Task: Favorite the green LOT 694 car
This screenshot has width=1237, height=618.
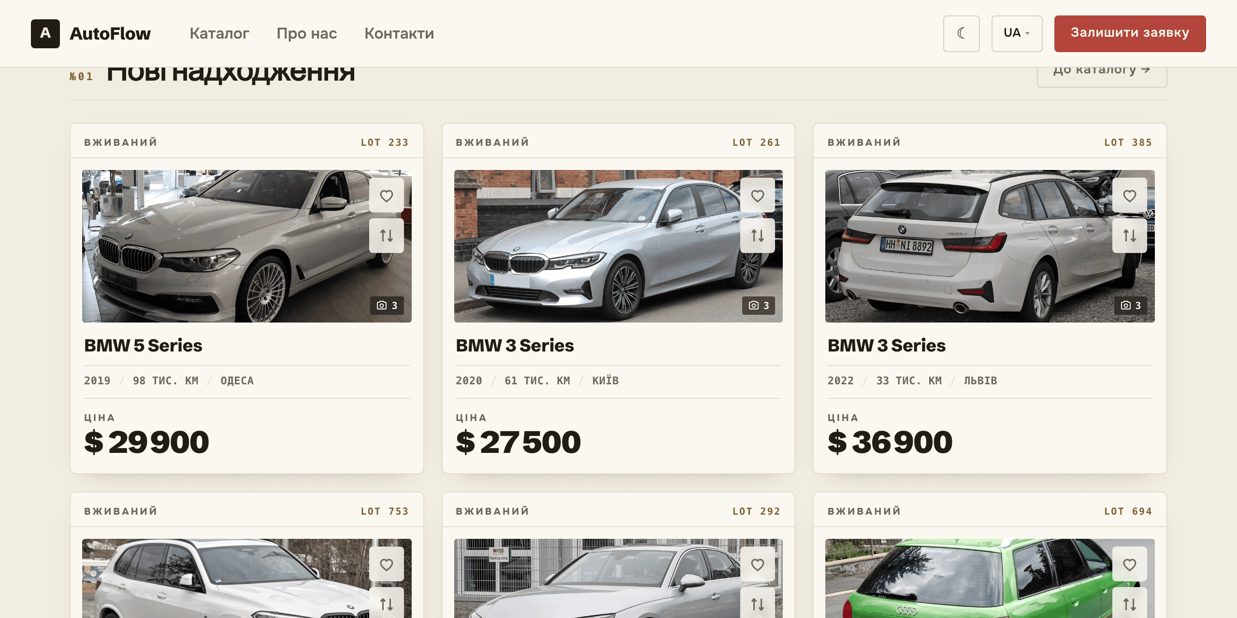Action: [x=1129, y=564]
